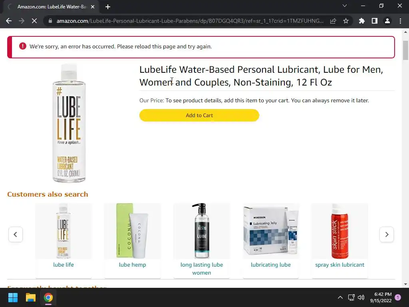Image resolution: width=409 pixels, height=307 pixels.
Task: Share this page using the share icon
Action: click(333, 21)
